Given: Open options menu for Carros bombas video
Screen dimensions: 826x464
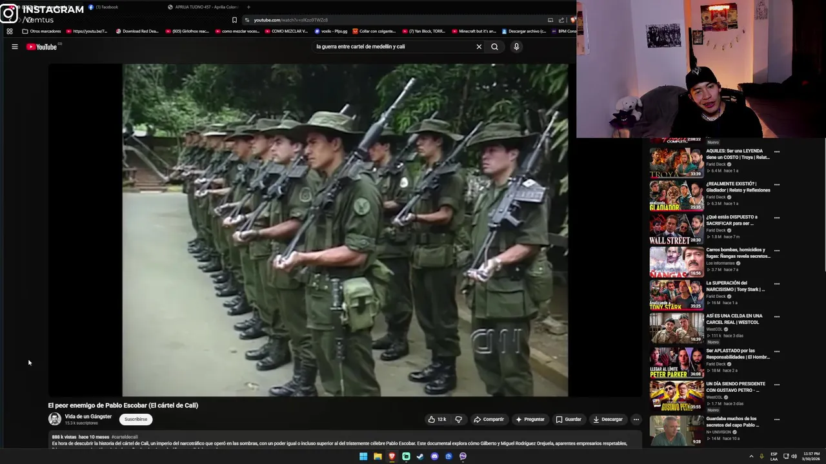Looking at the screenshot, I should coord(777,251).
